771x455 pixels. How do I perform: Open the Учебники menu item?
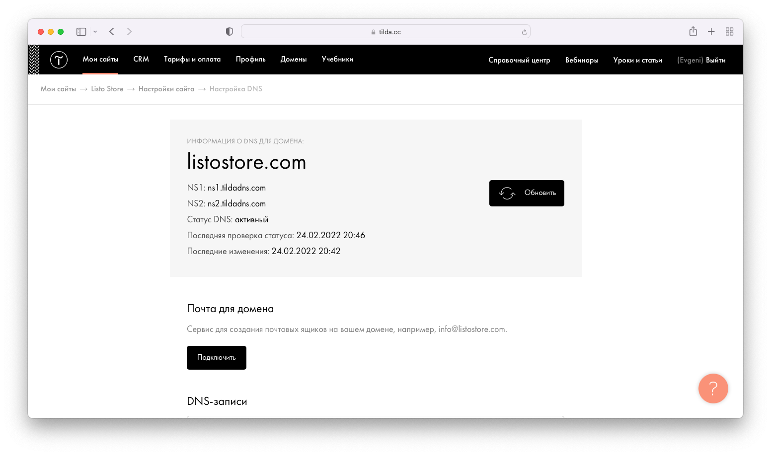[337, 59]
